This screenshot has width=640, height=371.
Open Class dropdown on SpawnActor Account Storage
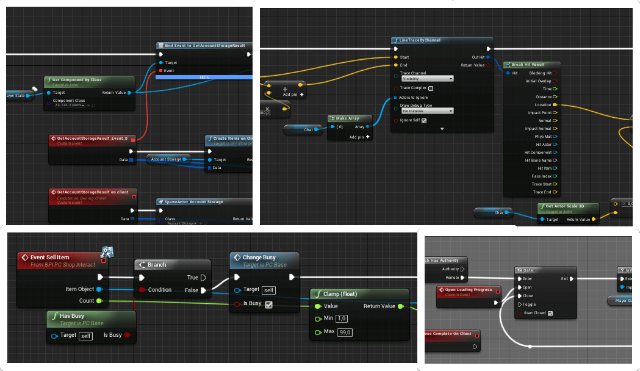pyautogui.click(x=182, y=223)
